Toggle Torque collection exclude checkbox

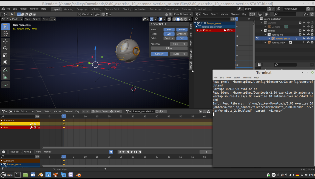[300, 31]
